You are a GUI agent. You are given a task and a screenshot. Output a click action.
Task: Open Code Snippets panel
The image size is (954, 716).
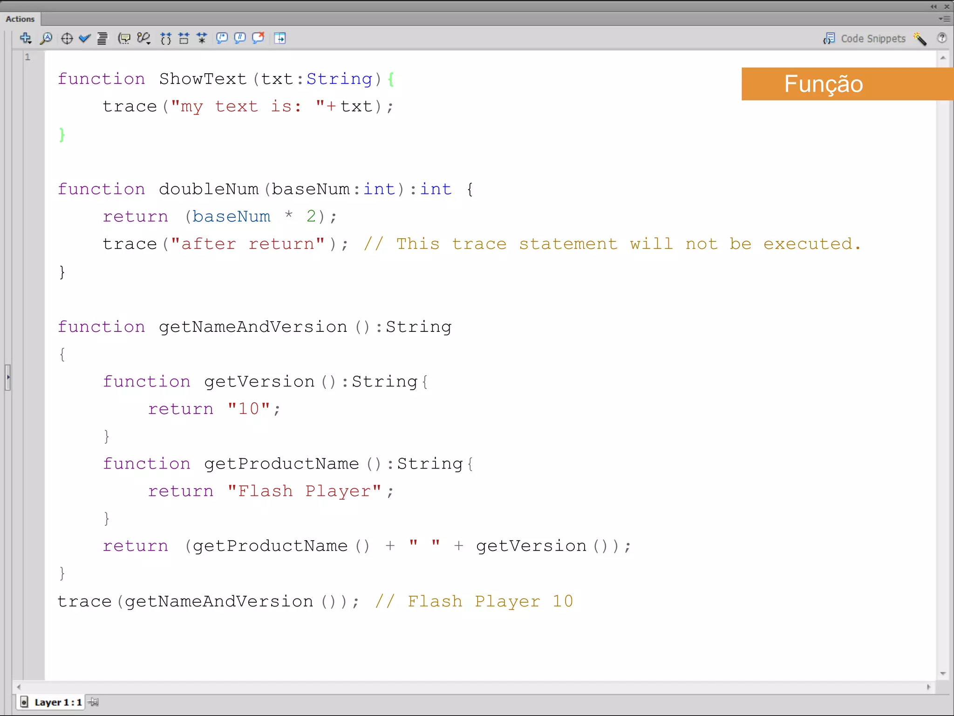pos(865,39)
